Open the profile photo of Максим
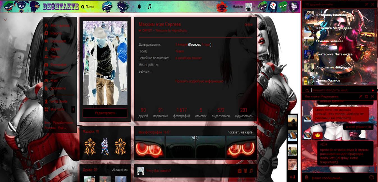Viewport: 378px width, 182px height. pos(105,63)
